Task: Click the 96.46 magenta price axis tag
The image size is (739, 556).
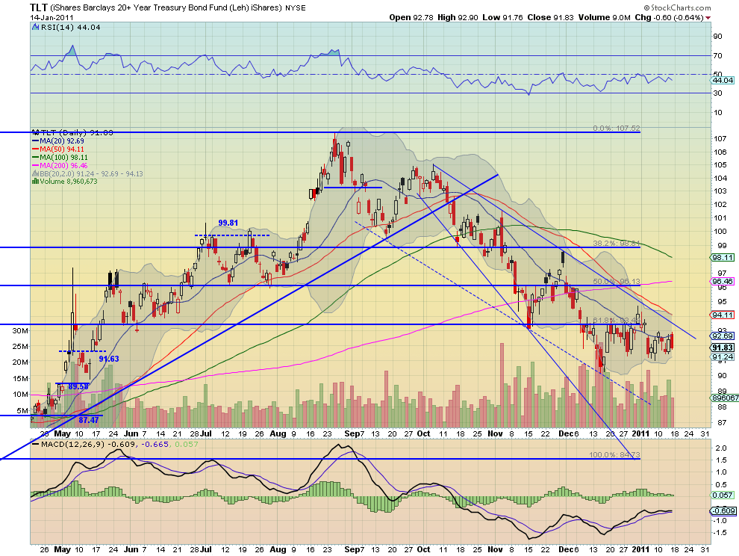Action: pos(723,281)
